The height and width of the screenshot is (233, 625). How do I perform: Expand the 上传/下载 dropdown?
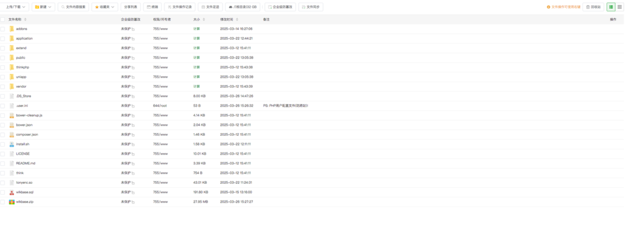tap(16, 7)
